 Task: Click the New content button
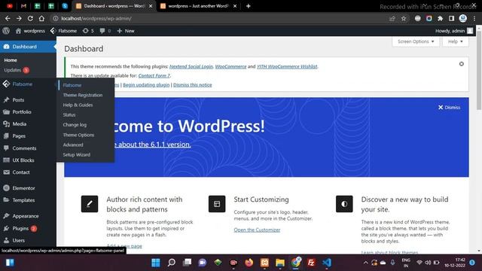point(126,31)
